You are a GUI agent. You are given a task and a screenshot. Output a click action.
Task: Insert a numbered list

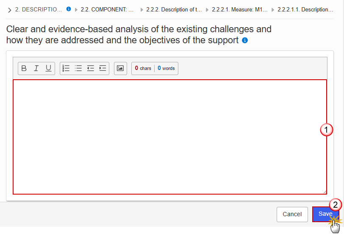[66, 69]
